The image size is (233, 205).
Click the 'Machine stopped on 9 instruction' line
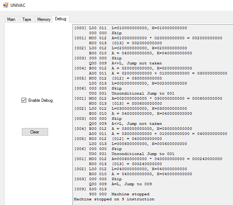[x=114, y=199]
